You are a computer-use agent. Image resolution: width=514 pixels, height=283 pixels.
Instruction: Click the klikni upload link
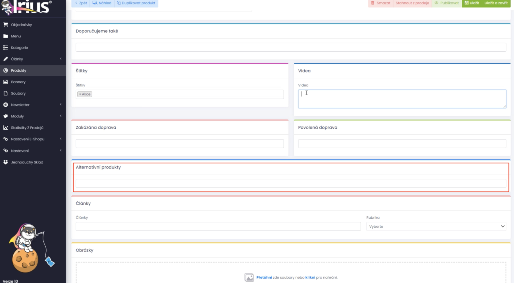coord(310,277)
